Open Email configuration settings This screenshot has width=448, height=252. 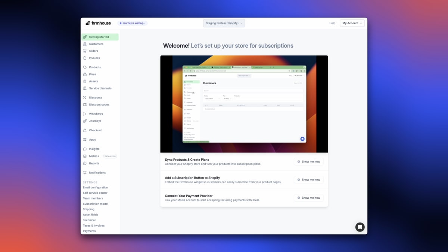[x=96, y=188]
